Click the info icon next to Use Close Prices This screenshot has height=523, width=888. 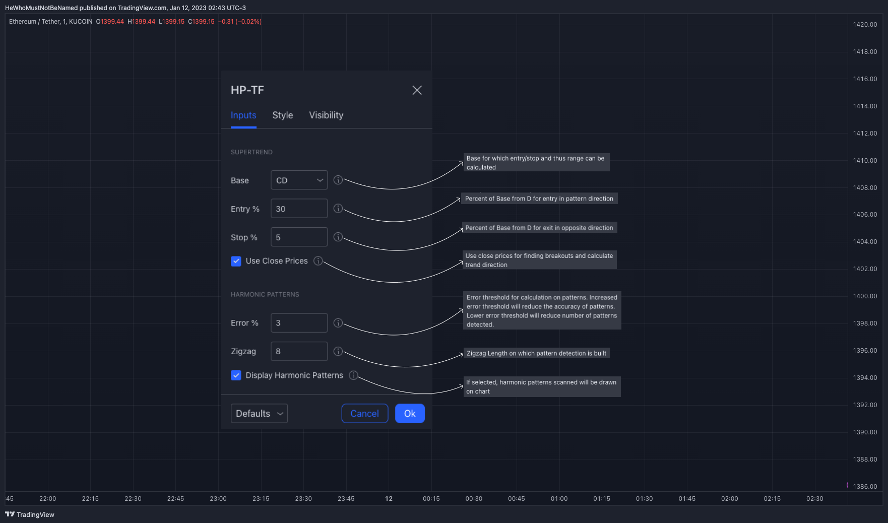318,260
